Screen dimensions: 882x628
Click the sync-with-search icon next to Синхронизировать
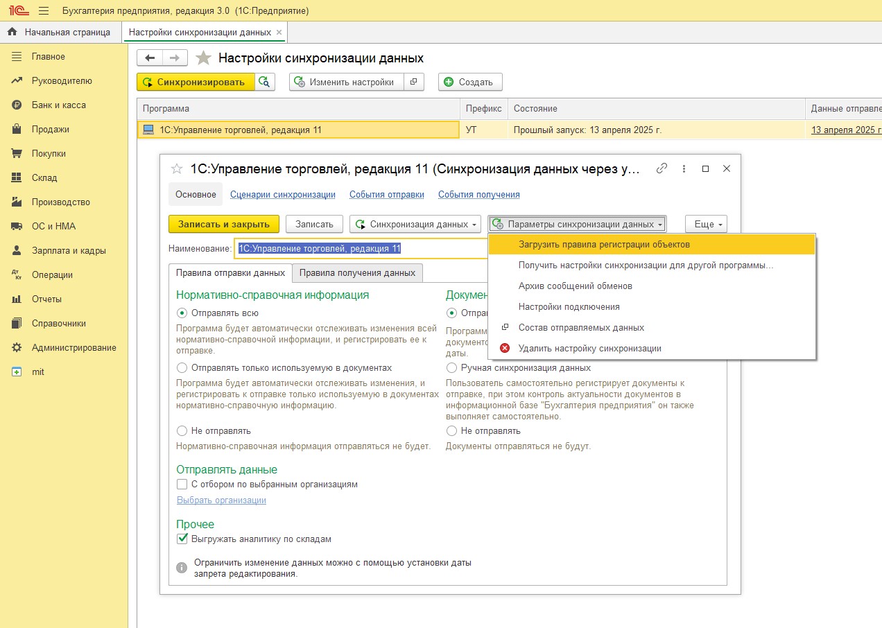(x=264, y=82)
